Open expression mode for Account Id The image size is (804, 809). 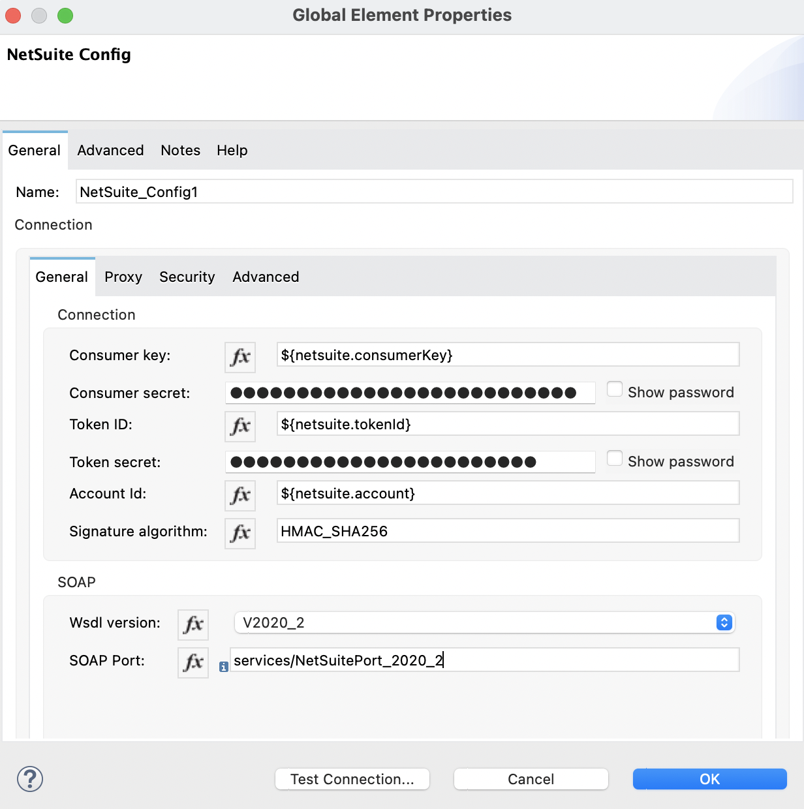(x=240, y=495)
